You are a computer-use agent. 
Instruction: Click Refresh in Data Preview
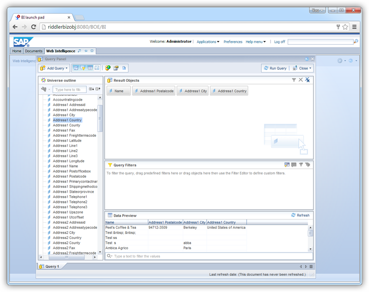(x=300, y=215)
